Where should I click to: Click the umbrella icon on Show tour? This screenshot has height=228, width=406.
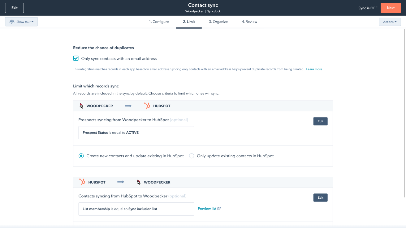click(12, 22)
